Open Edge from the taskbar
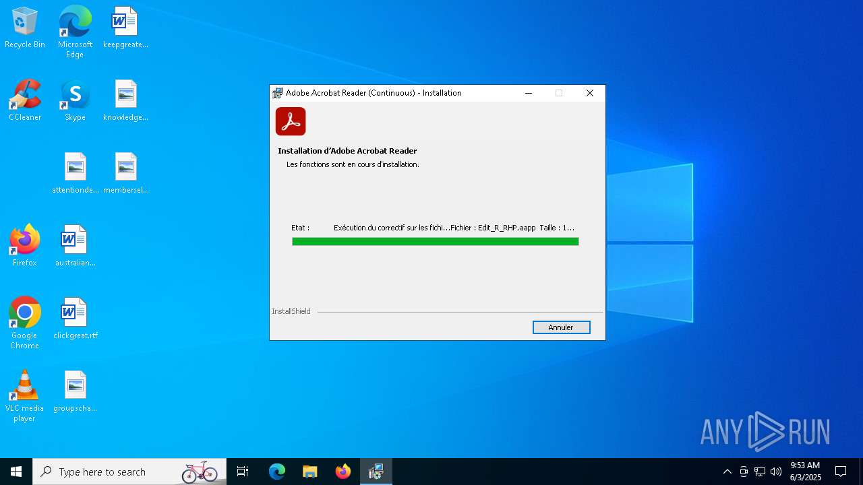This screenshot has height=485, width=863. click(277, 472)
